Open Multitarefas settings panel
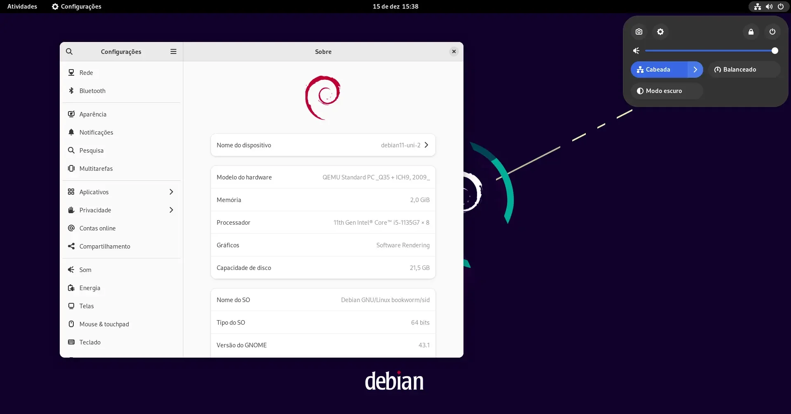 122,168
